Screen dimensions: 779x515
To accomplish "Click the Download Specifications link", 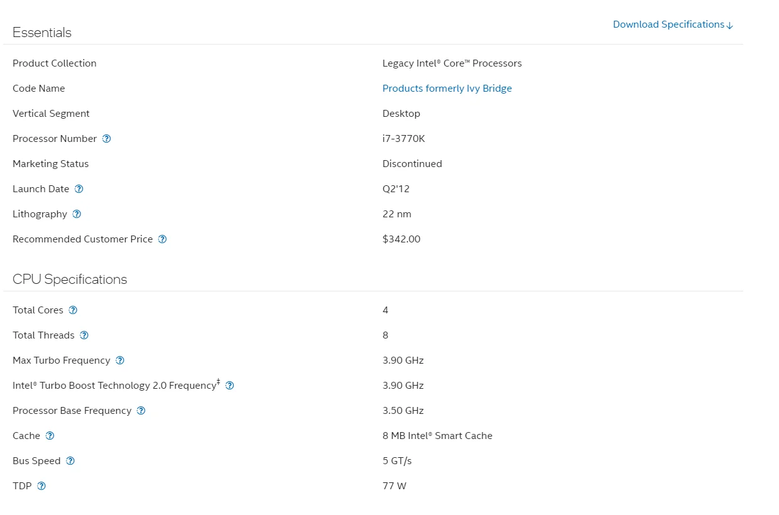I will tap(672, 24).
